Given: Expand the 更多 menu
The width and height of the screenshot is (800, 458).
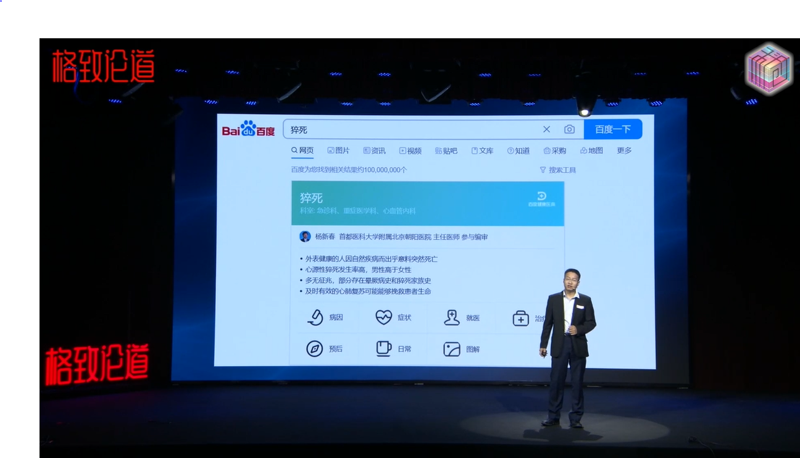Looking at the screenshot, I should (624, 151).
